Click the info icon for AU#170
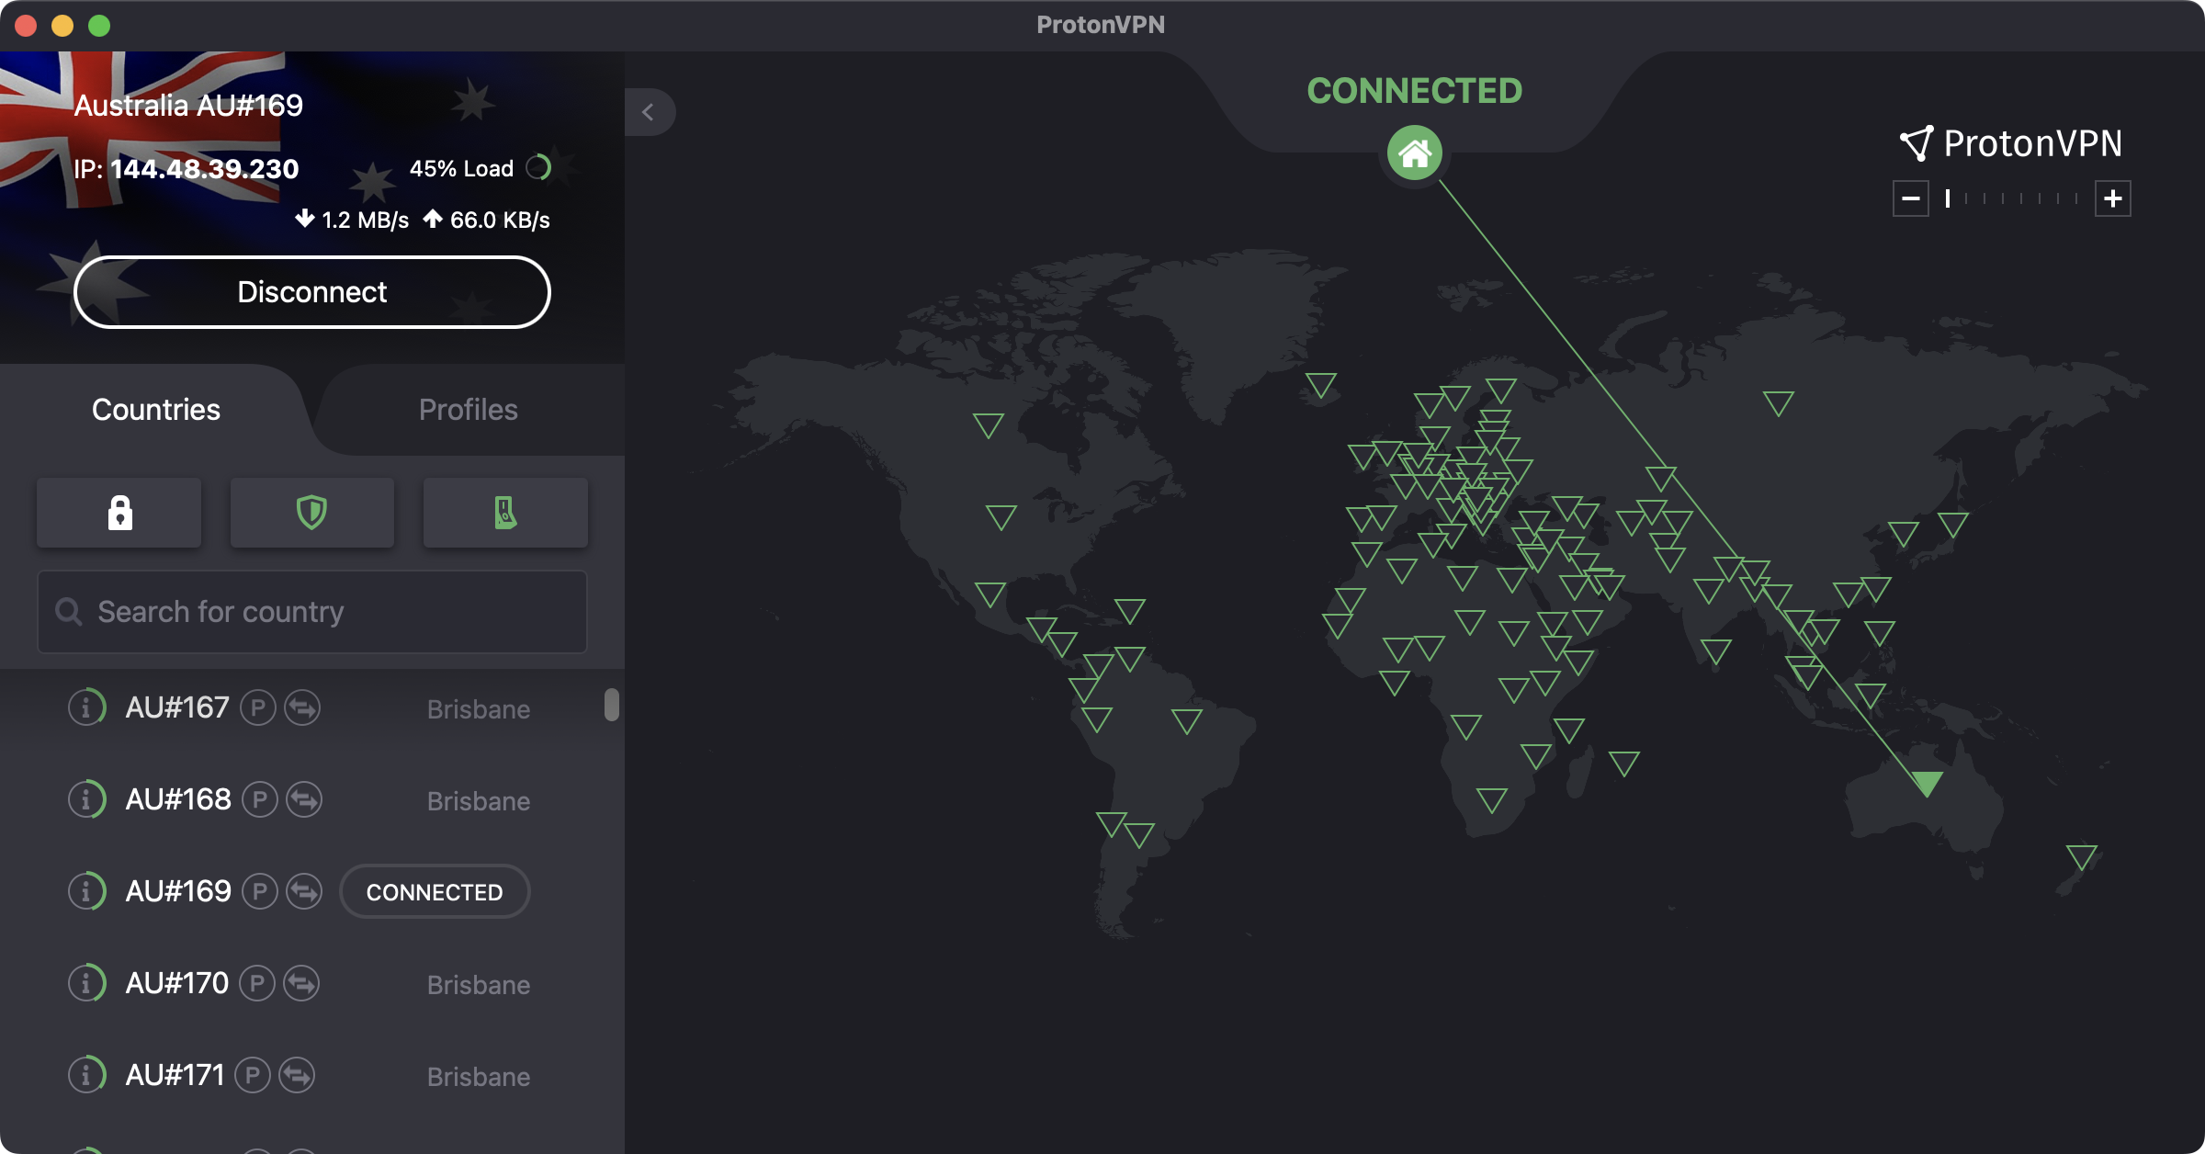 [86, 983]
